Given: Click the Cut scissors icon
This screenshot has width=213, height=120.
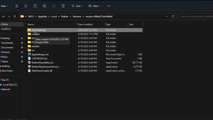Looking at the screenshot, I should (17, 6).
